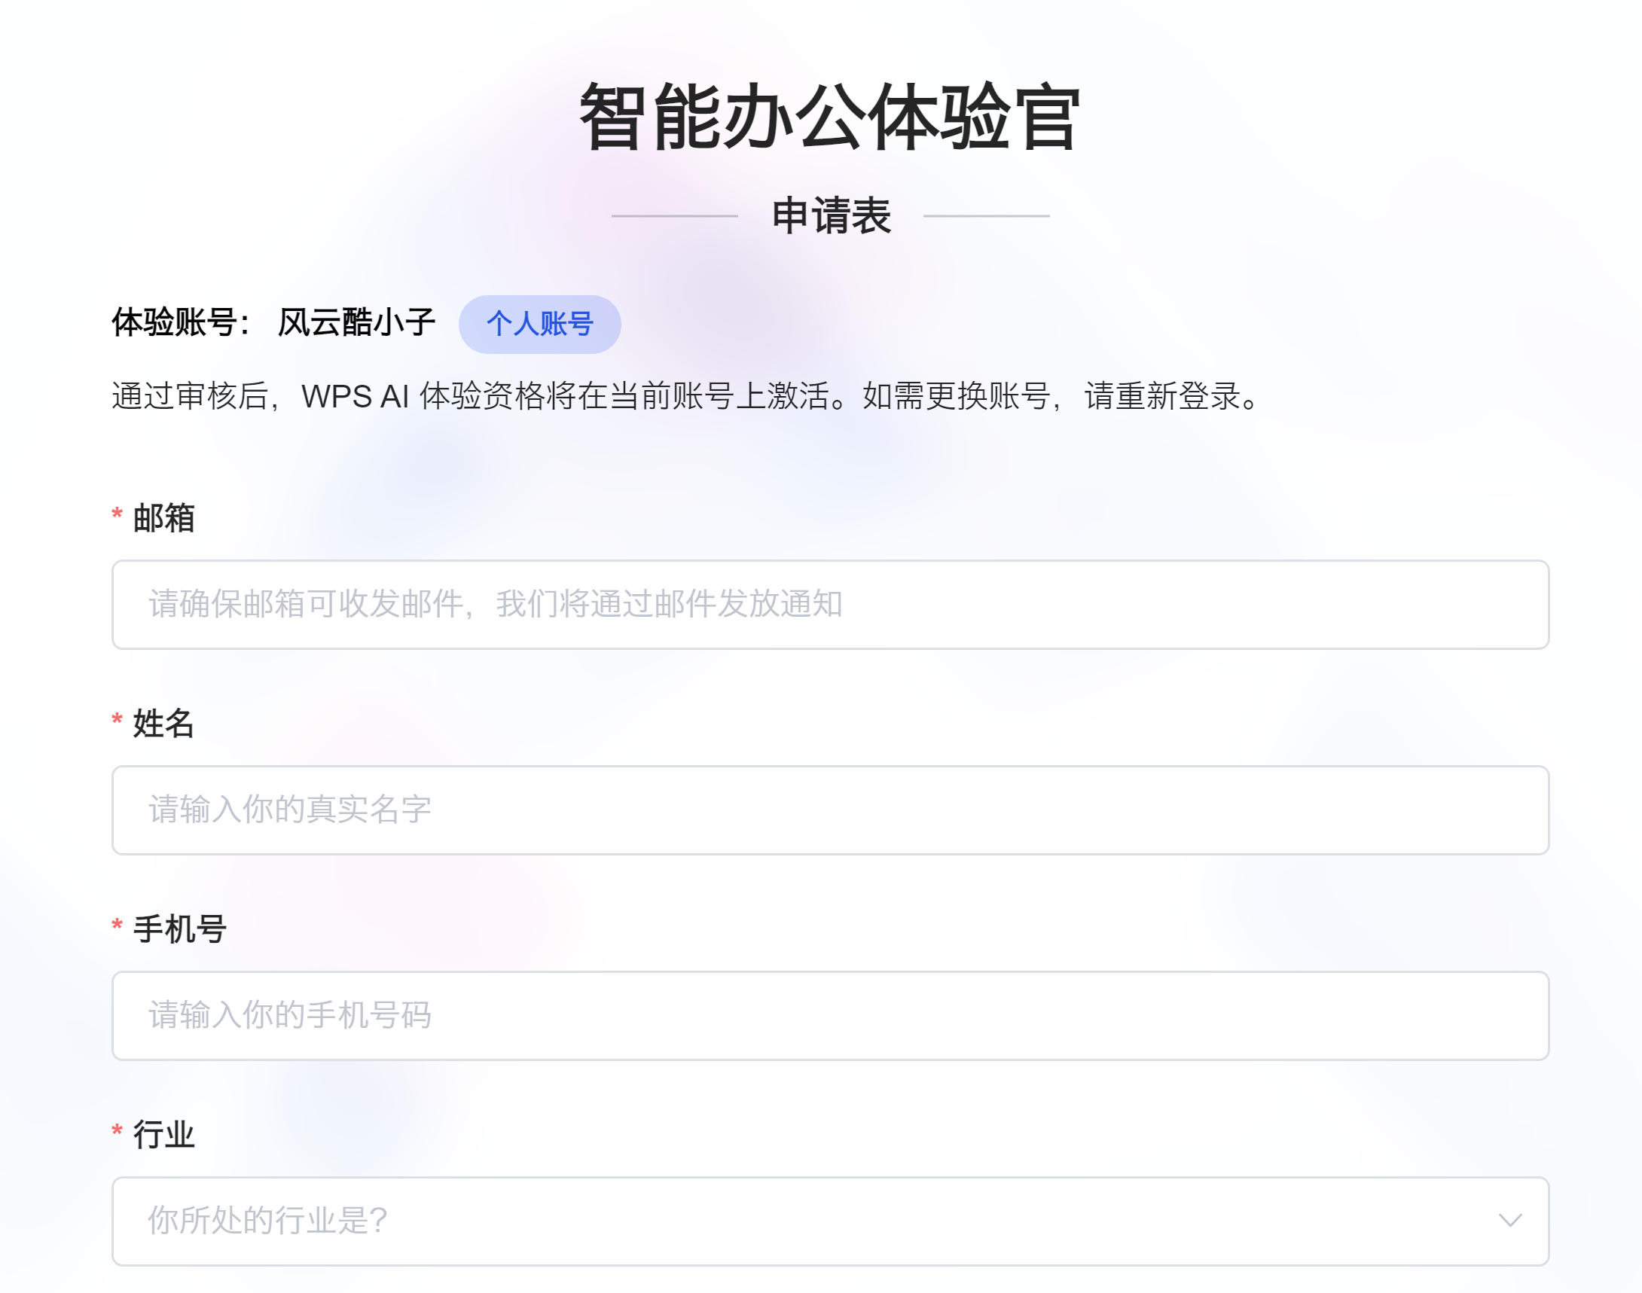
Task: Click the red asterisk beside 邮箱
Action: tap(118, 515)
